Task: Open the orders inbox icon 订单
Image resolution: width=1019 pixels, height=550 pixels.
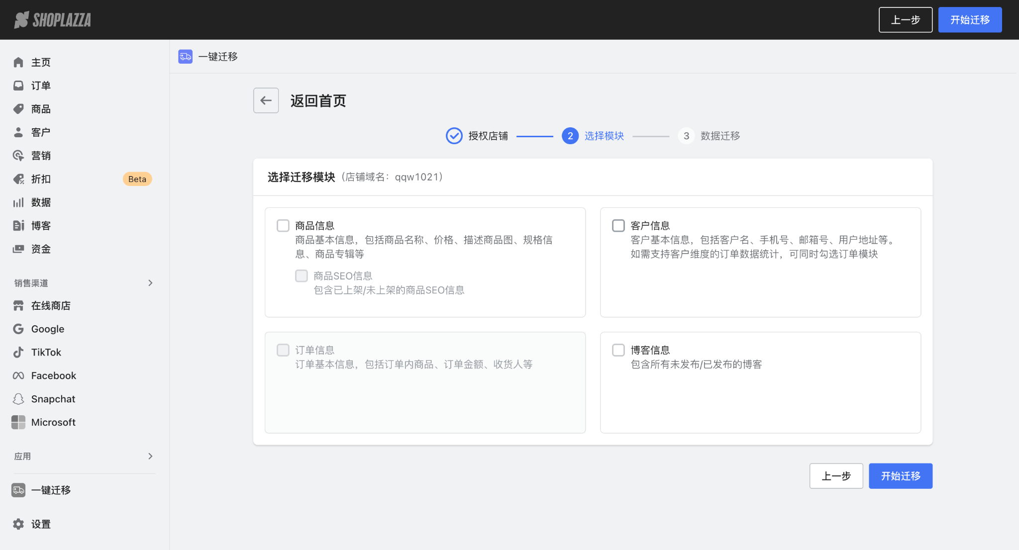Action: point(18,86)
